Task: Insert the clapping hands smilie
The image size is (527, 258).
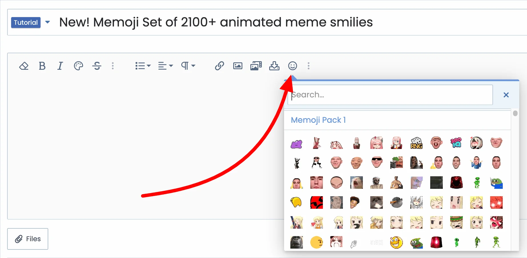Action: click(x=354, y=244)
